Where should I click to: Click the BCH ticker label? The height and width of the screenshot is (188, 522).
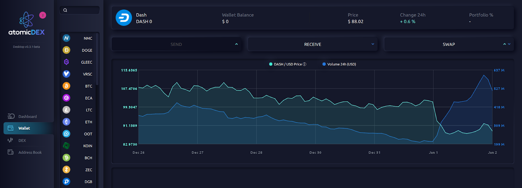[88, 158]
